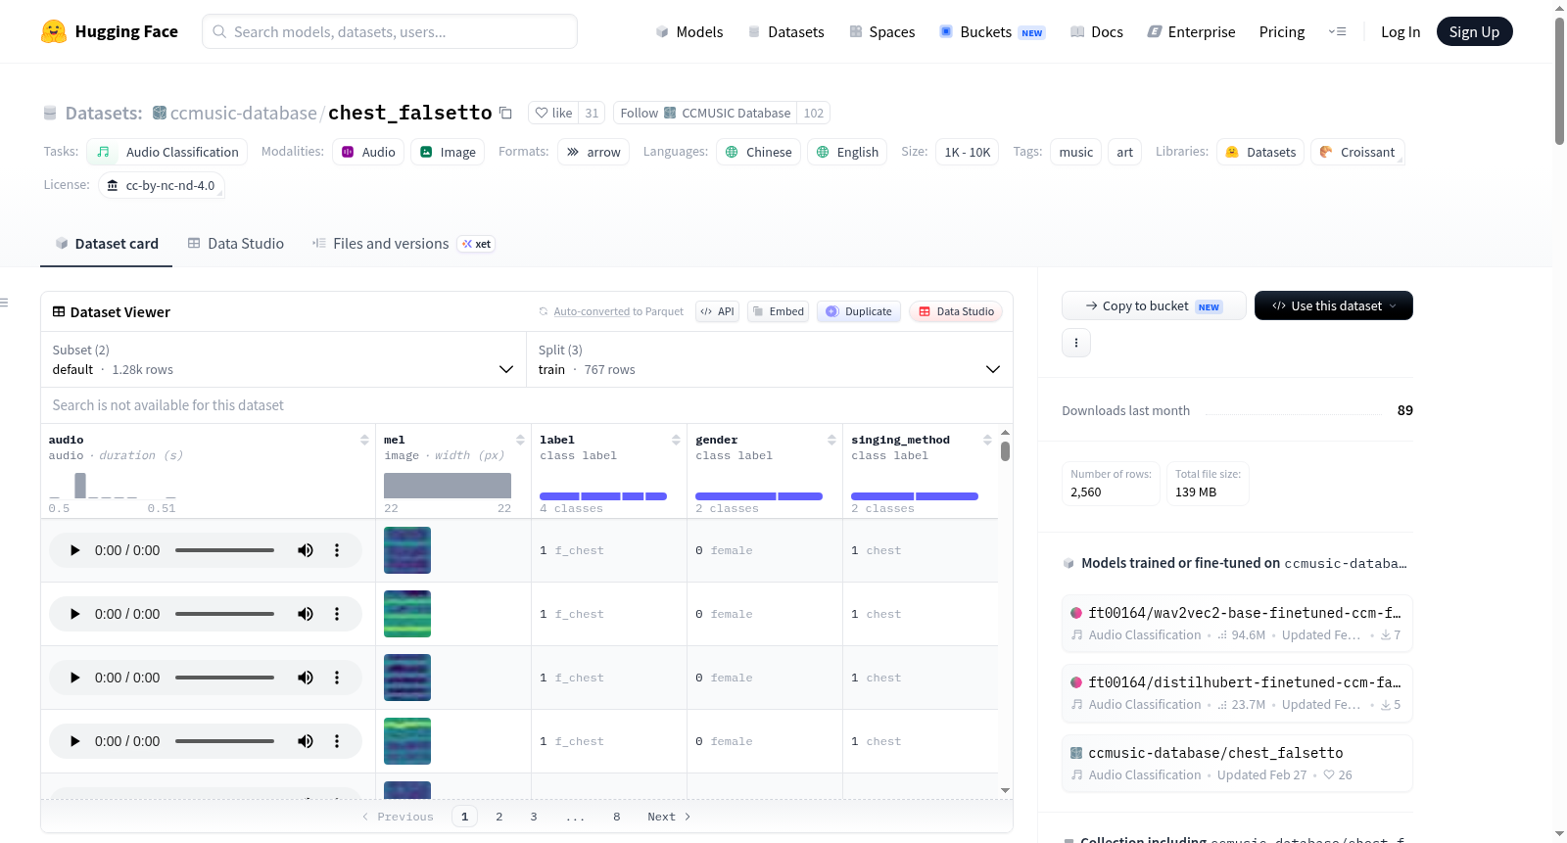
Task: Focus the search models input field
Action: 390,31
